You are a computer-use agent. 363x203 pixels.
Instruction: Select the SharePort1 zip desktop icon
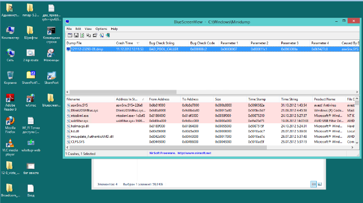30,77
